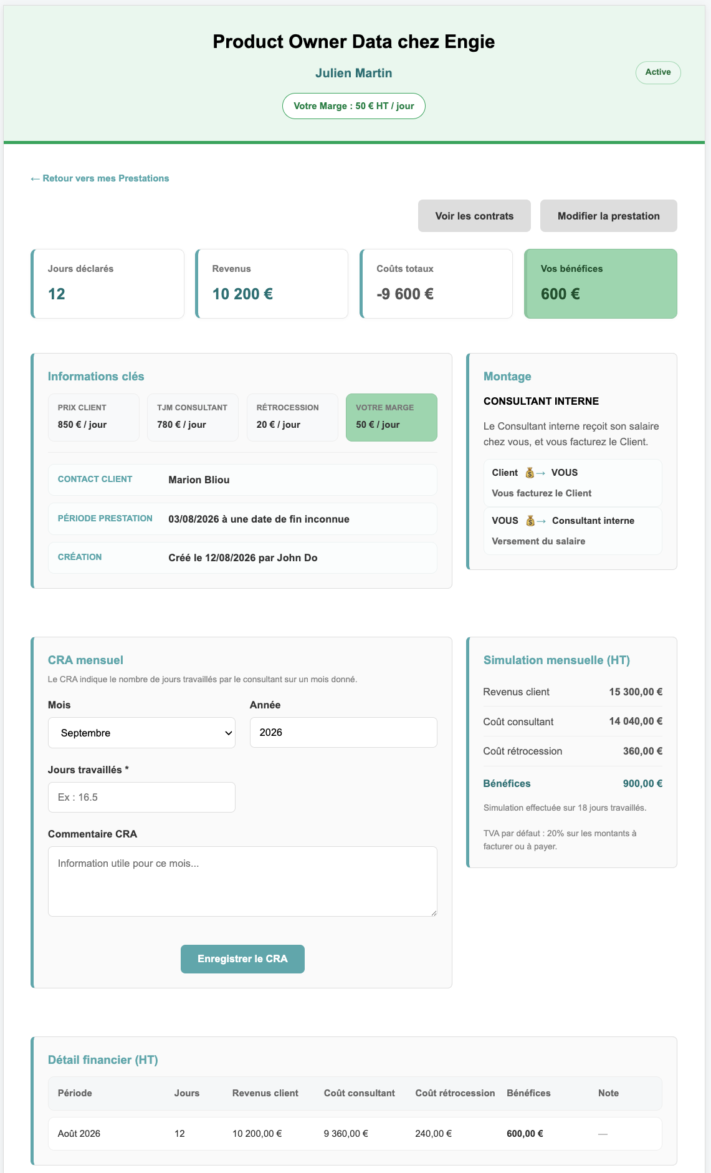Focus the Année field showing 2026

[x=343, y=732]
